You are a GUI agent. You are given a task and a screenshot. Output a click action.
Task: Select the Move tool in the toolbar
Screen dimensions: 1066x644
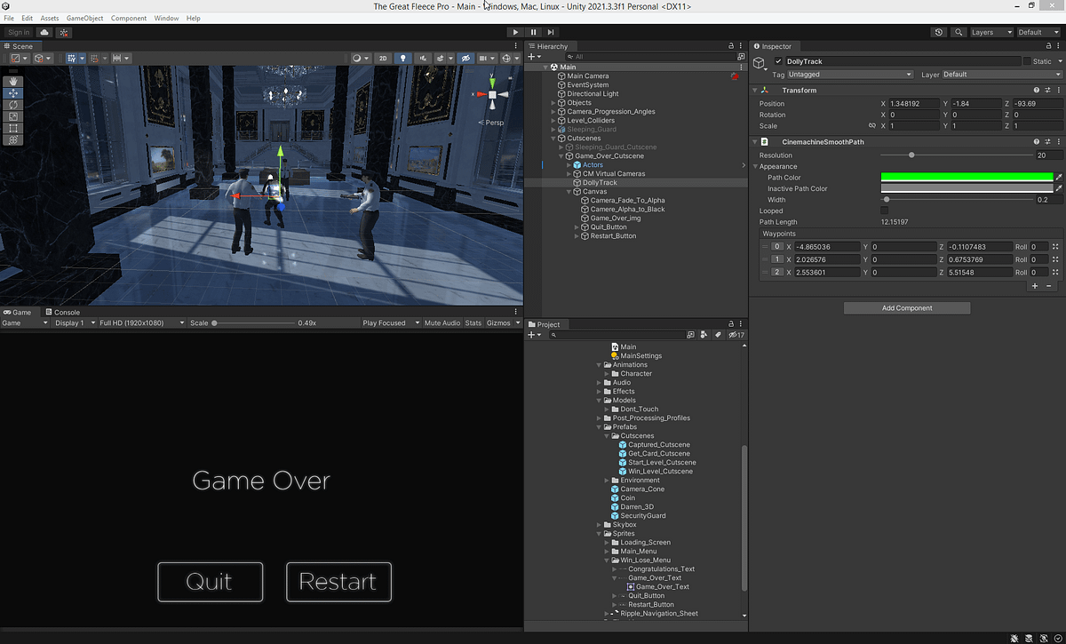tap(12, 92)
